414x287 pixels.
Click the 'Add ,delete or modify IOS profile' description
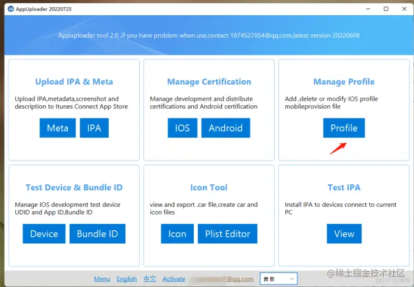[x=332, y=103]
